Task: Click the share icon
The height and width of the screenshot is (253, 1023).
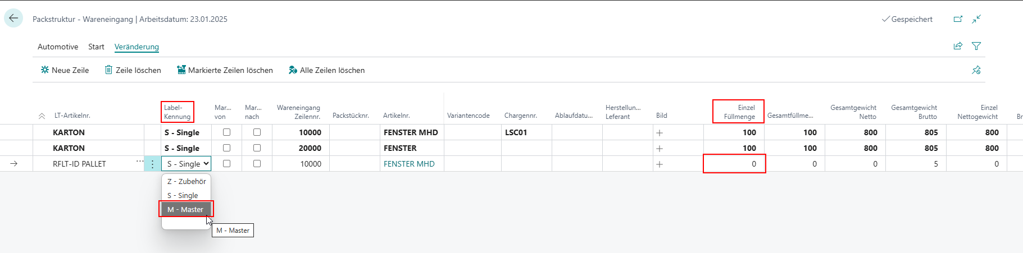Action: click(958, 46)
